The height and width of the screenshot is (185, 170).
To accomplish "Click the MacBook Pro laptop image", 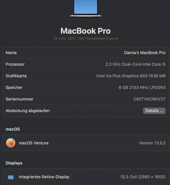I will [x=86, y=8].
